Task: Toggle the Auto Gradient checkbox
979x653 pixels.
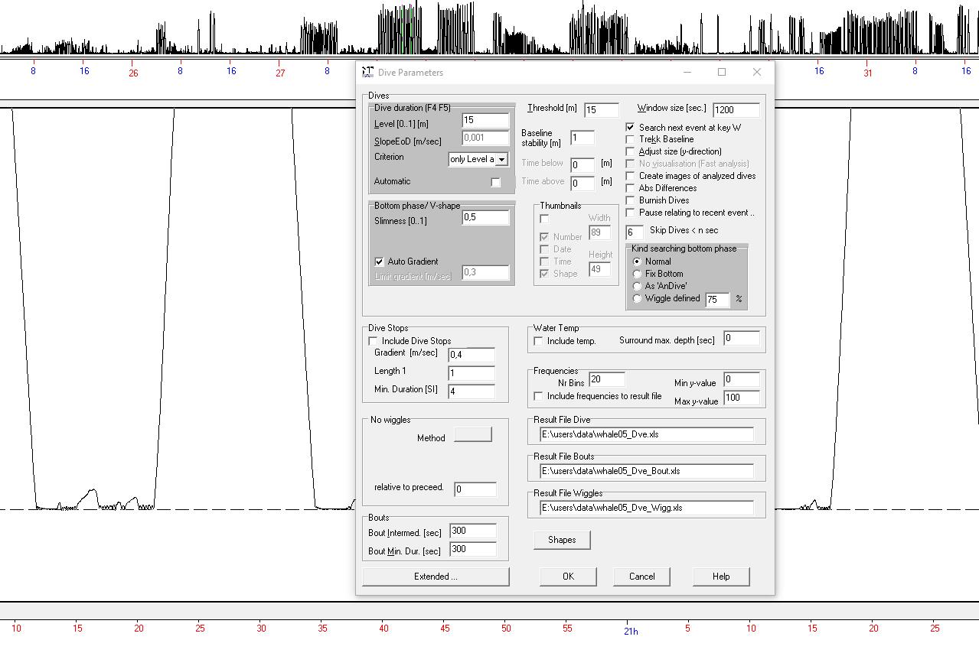Action: click(x=379, y=262)
